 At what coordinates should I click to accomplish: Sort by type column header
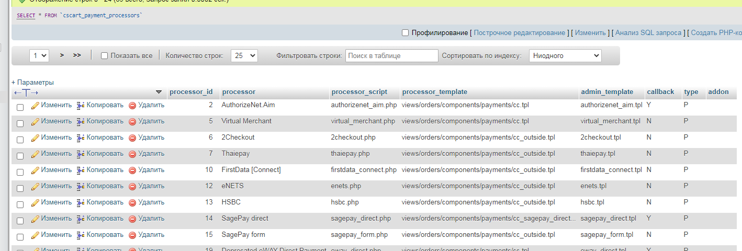(691, 92)
